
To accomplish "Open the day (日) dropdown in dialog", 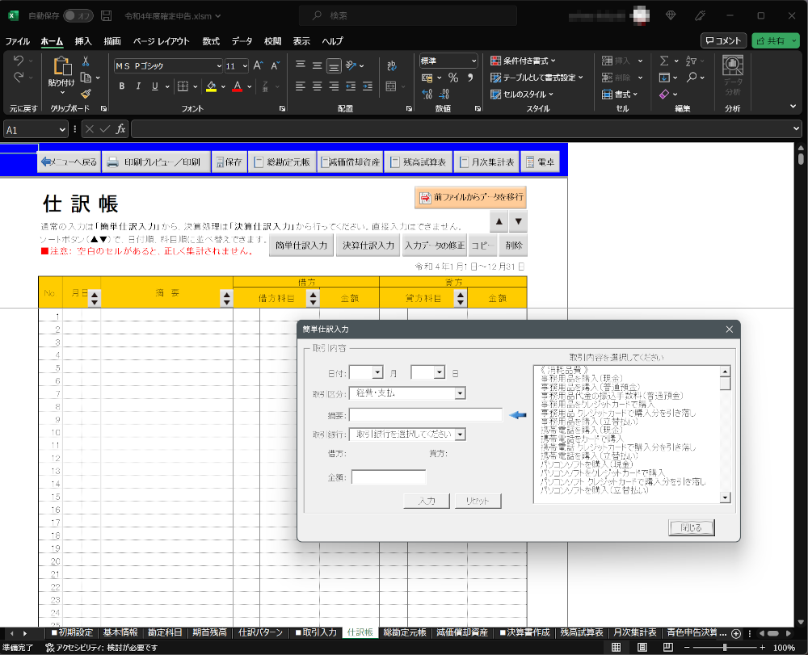I will 439,372.
